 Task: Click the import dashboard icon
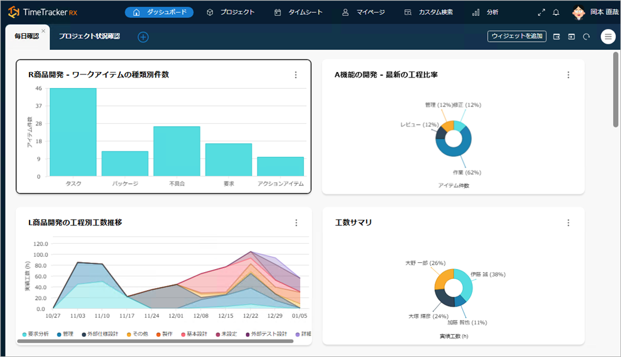click(572, 37)
